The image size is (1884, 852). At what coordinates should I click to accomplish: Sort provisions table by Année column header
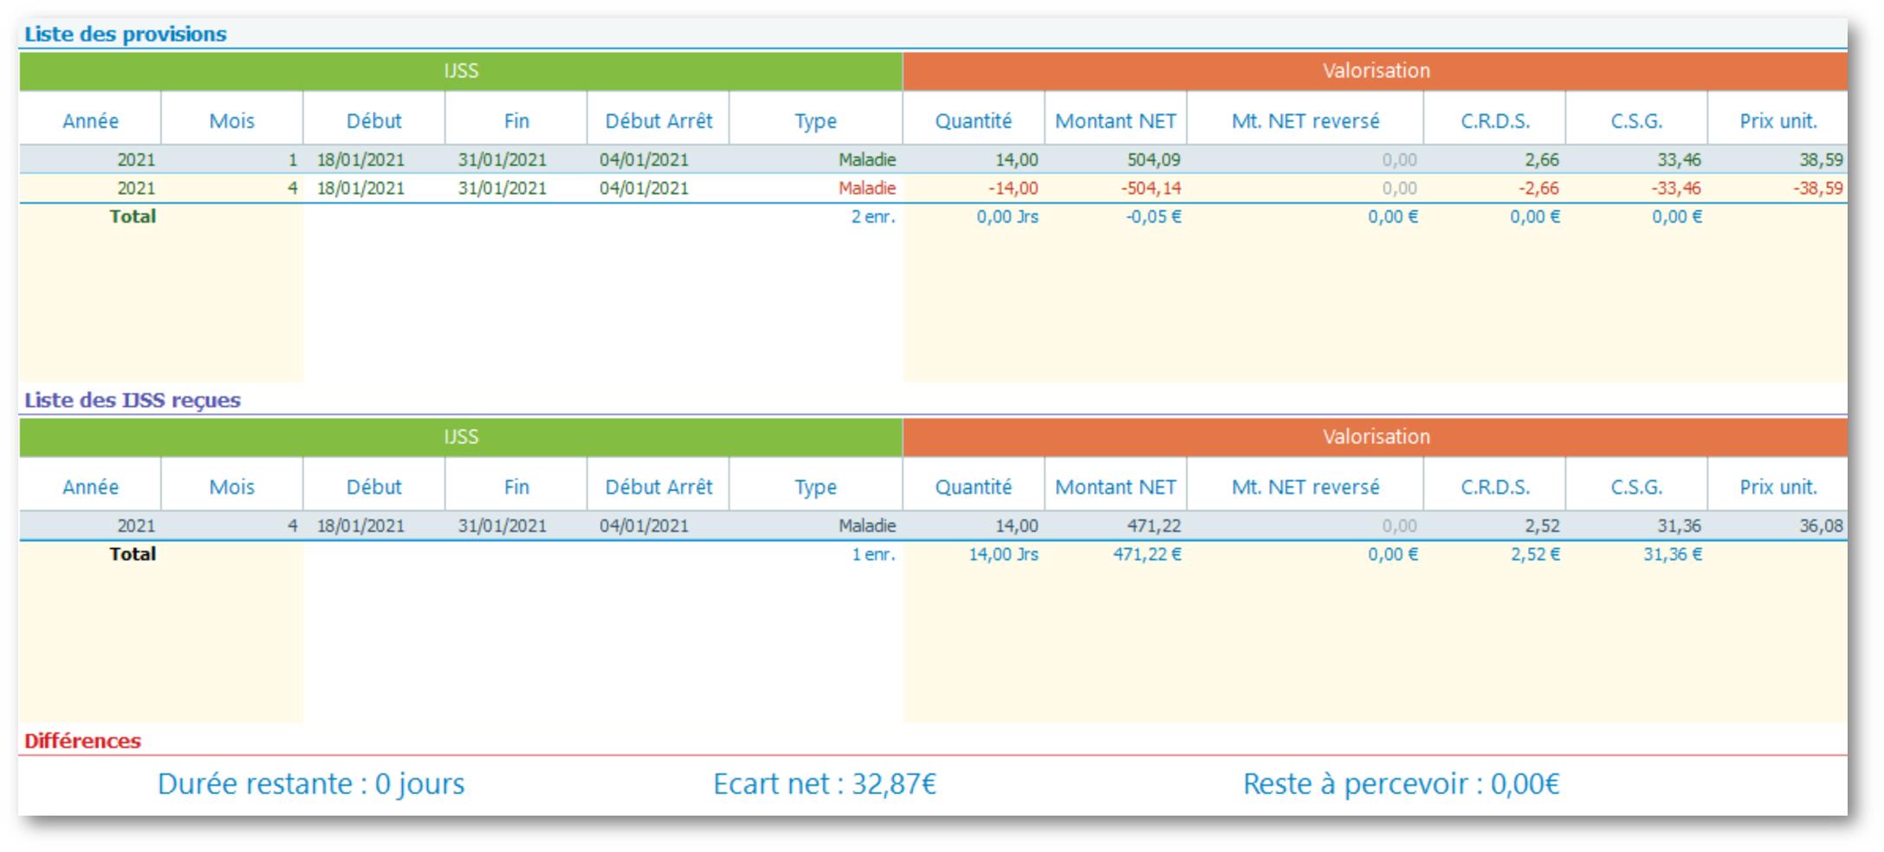pos(90,121)
